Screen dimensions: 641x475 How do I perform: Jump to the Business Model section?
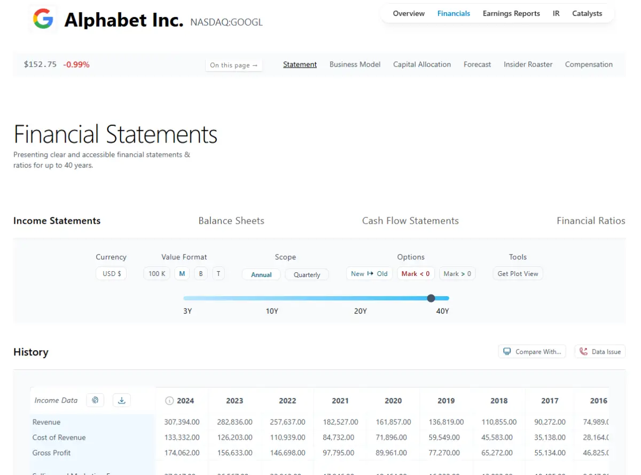coord(355,65)
